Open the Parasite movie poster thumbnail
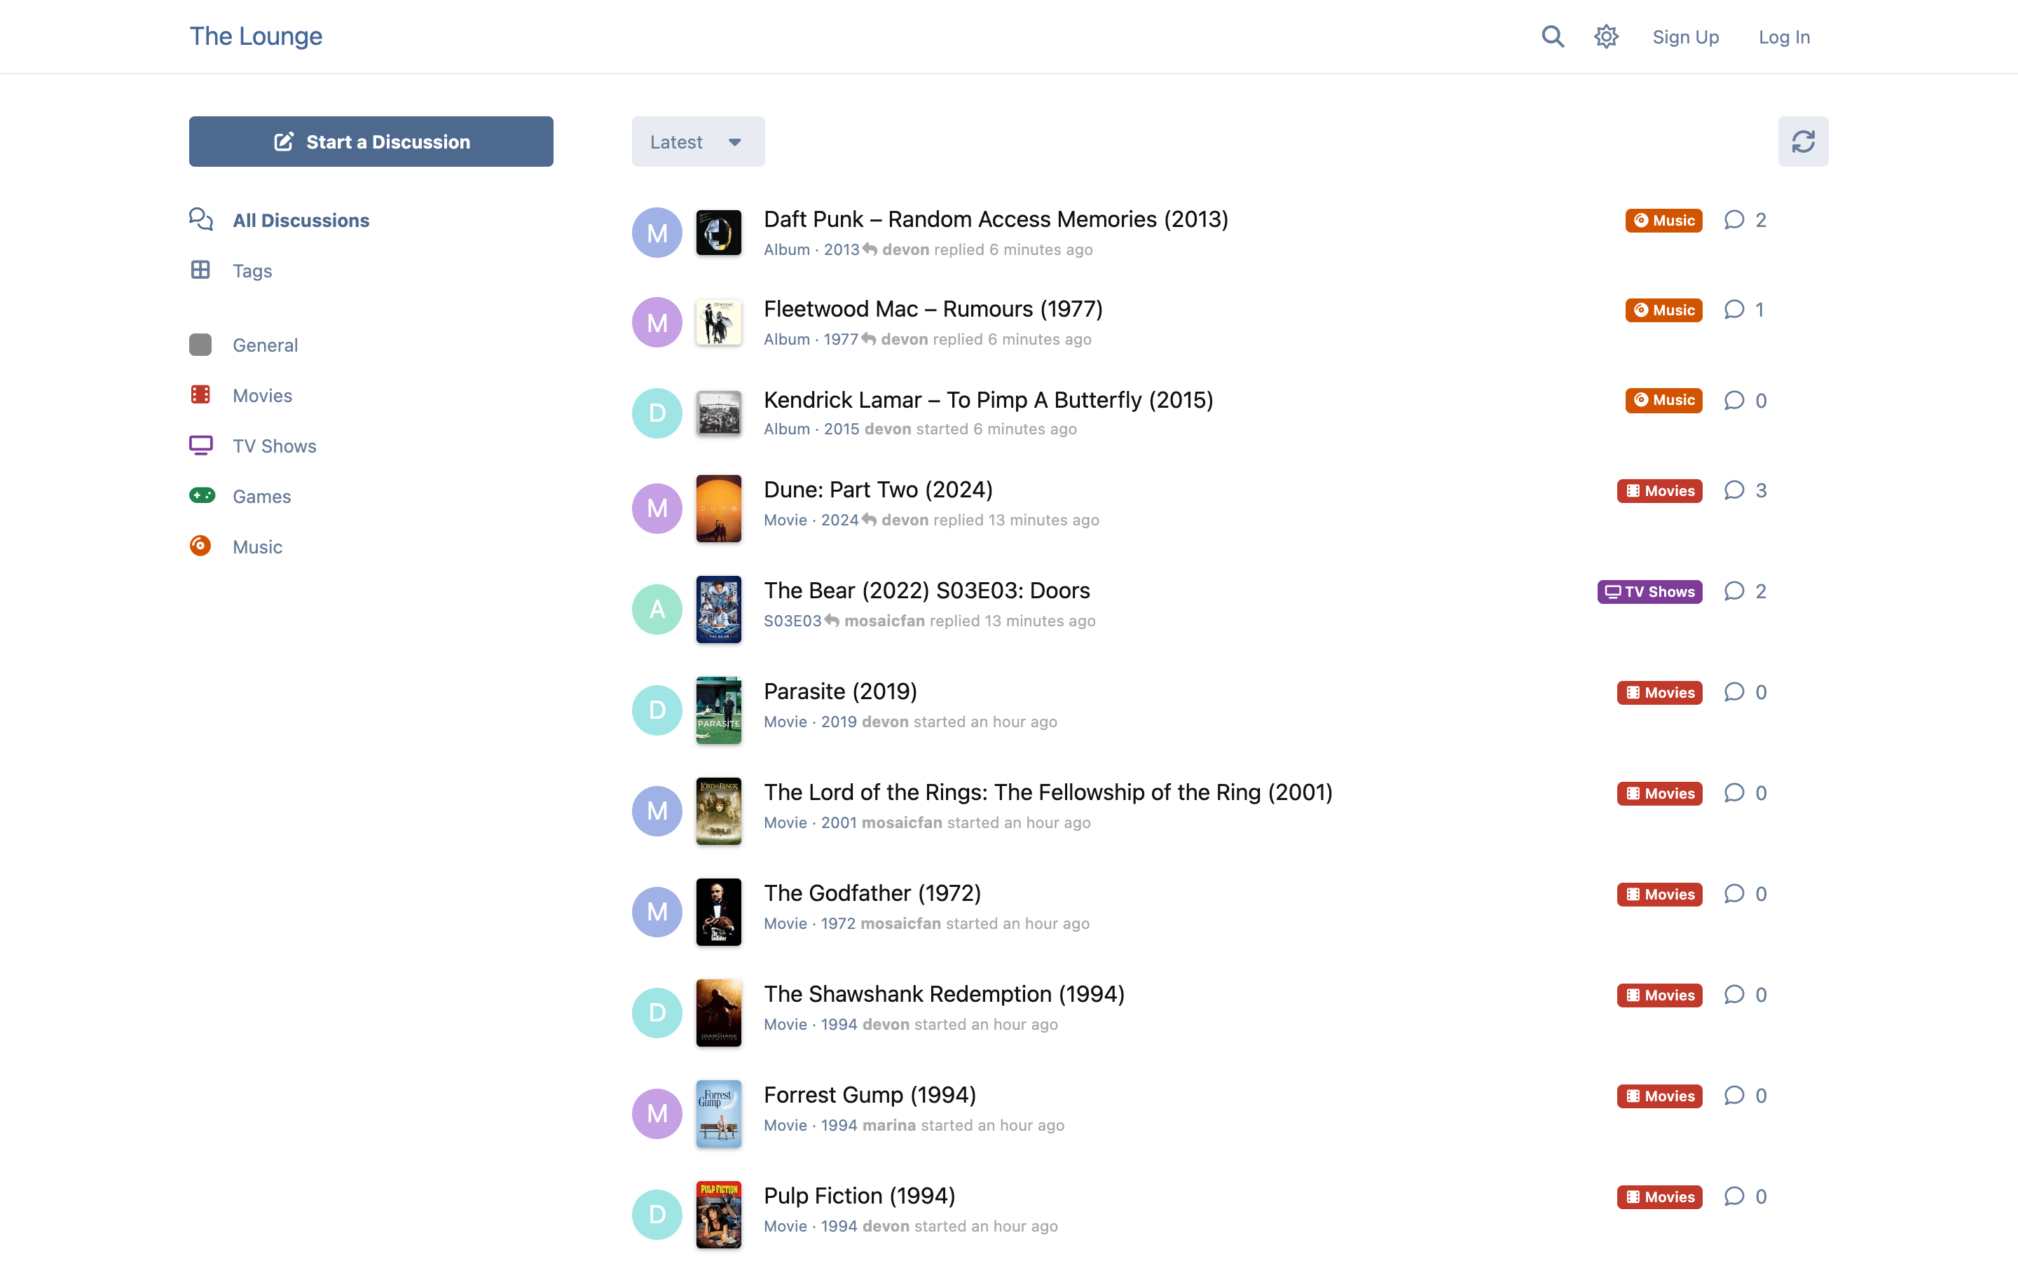Viewport: 2018px width, 1261px height. (719, 710)
